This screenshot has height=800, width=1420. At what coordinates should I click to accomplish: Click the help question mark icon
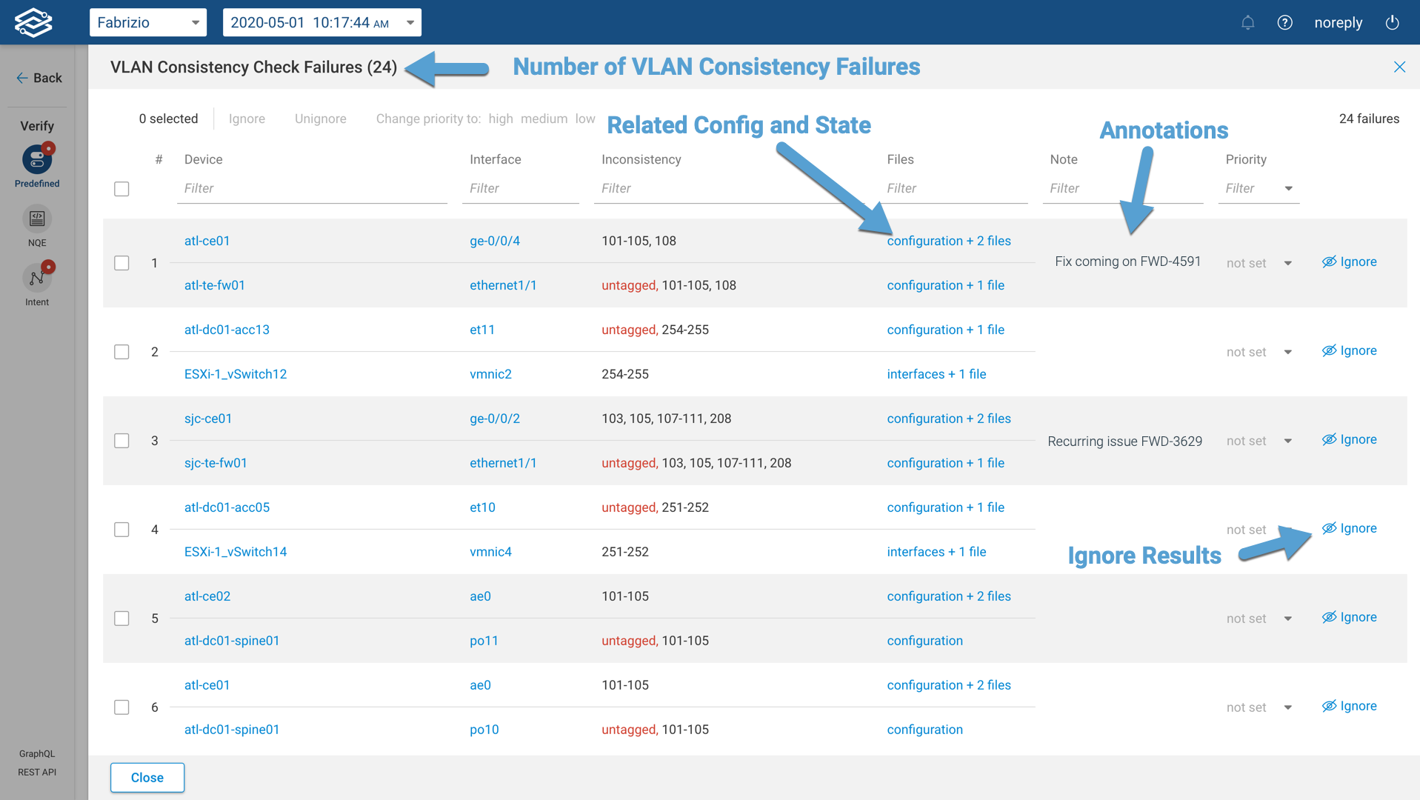point(1284,22)
